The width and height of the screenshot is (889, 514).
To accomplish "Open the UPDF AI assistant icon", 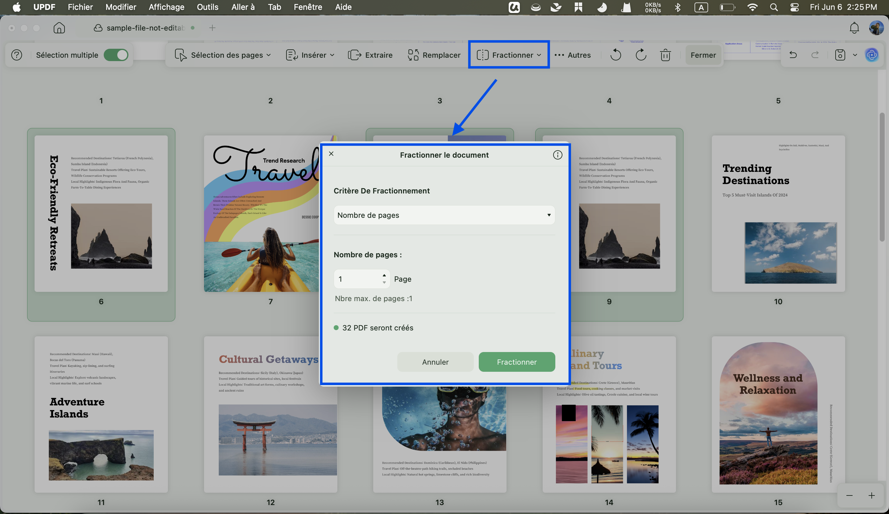I will click(x=872, y=55).
